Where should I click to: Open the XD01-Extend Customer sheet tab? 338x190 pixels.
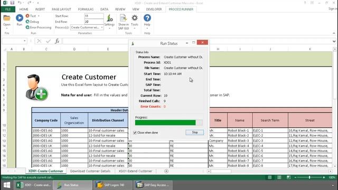point(135,171)
